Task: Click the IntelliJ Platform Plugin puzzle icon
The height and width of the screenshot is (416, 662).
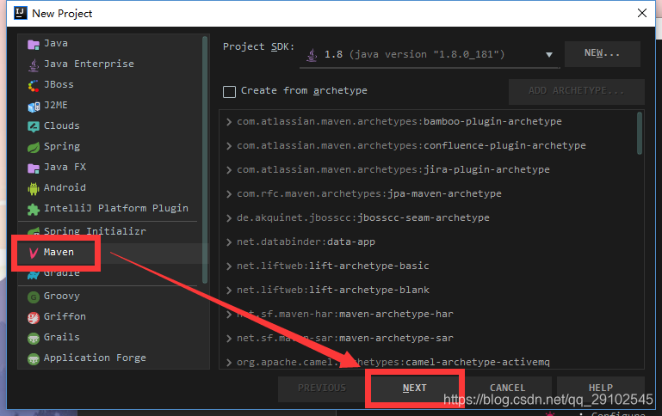Action: point(34,210)
